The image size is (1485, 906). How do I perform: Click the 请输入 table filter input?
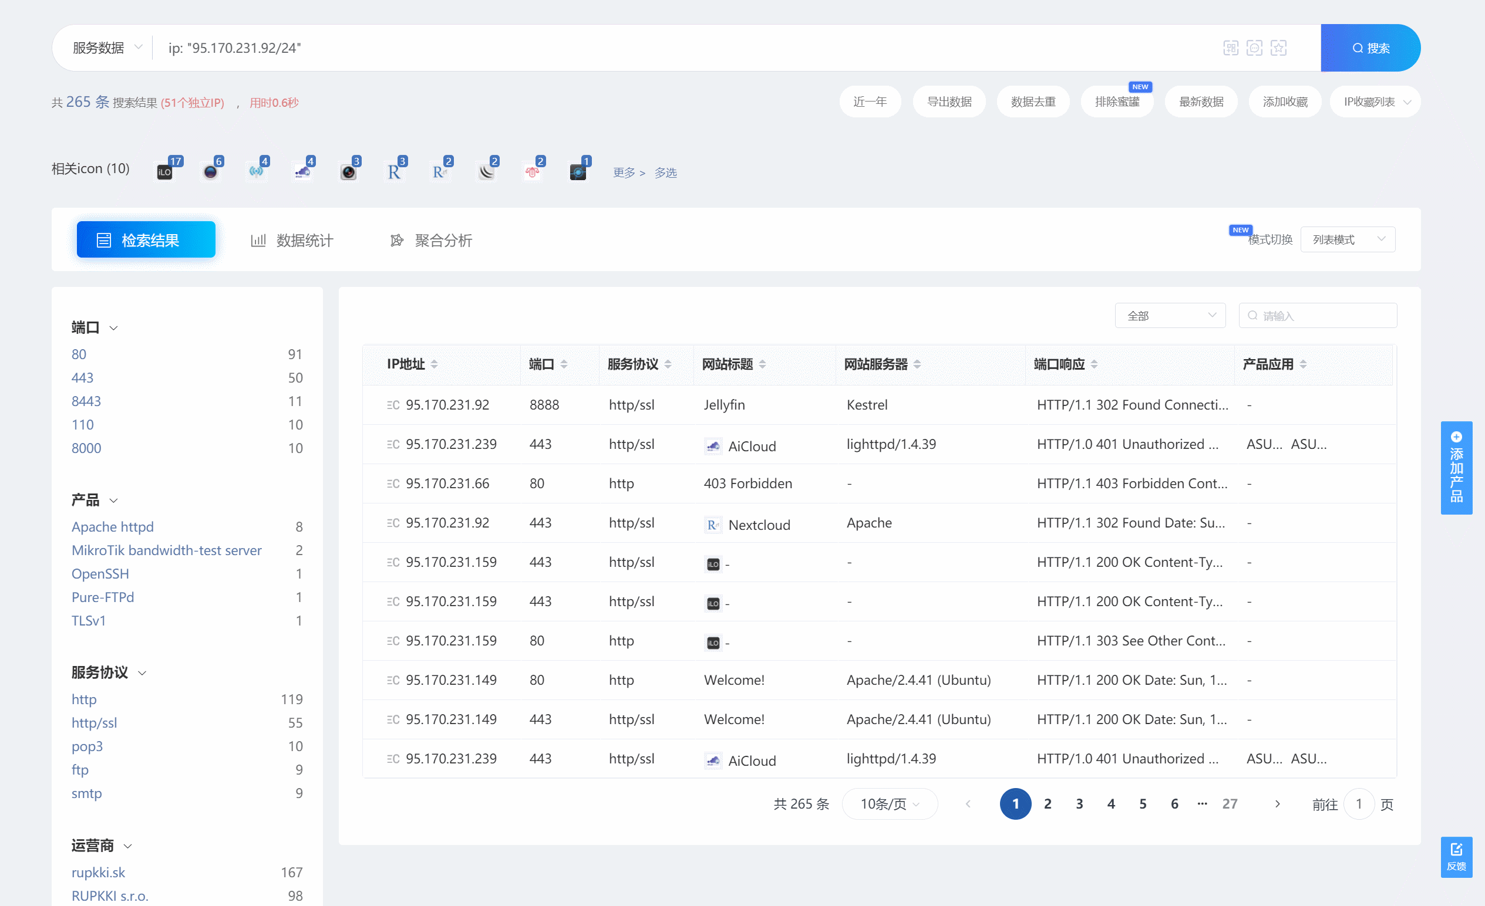pos(1320,316)
